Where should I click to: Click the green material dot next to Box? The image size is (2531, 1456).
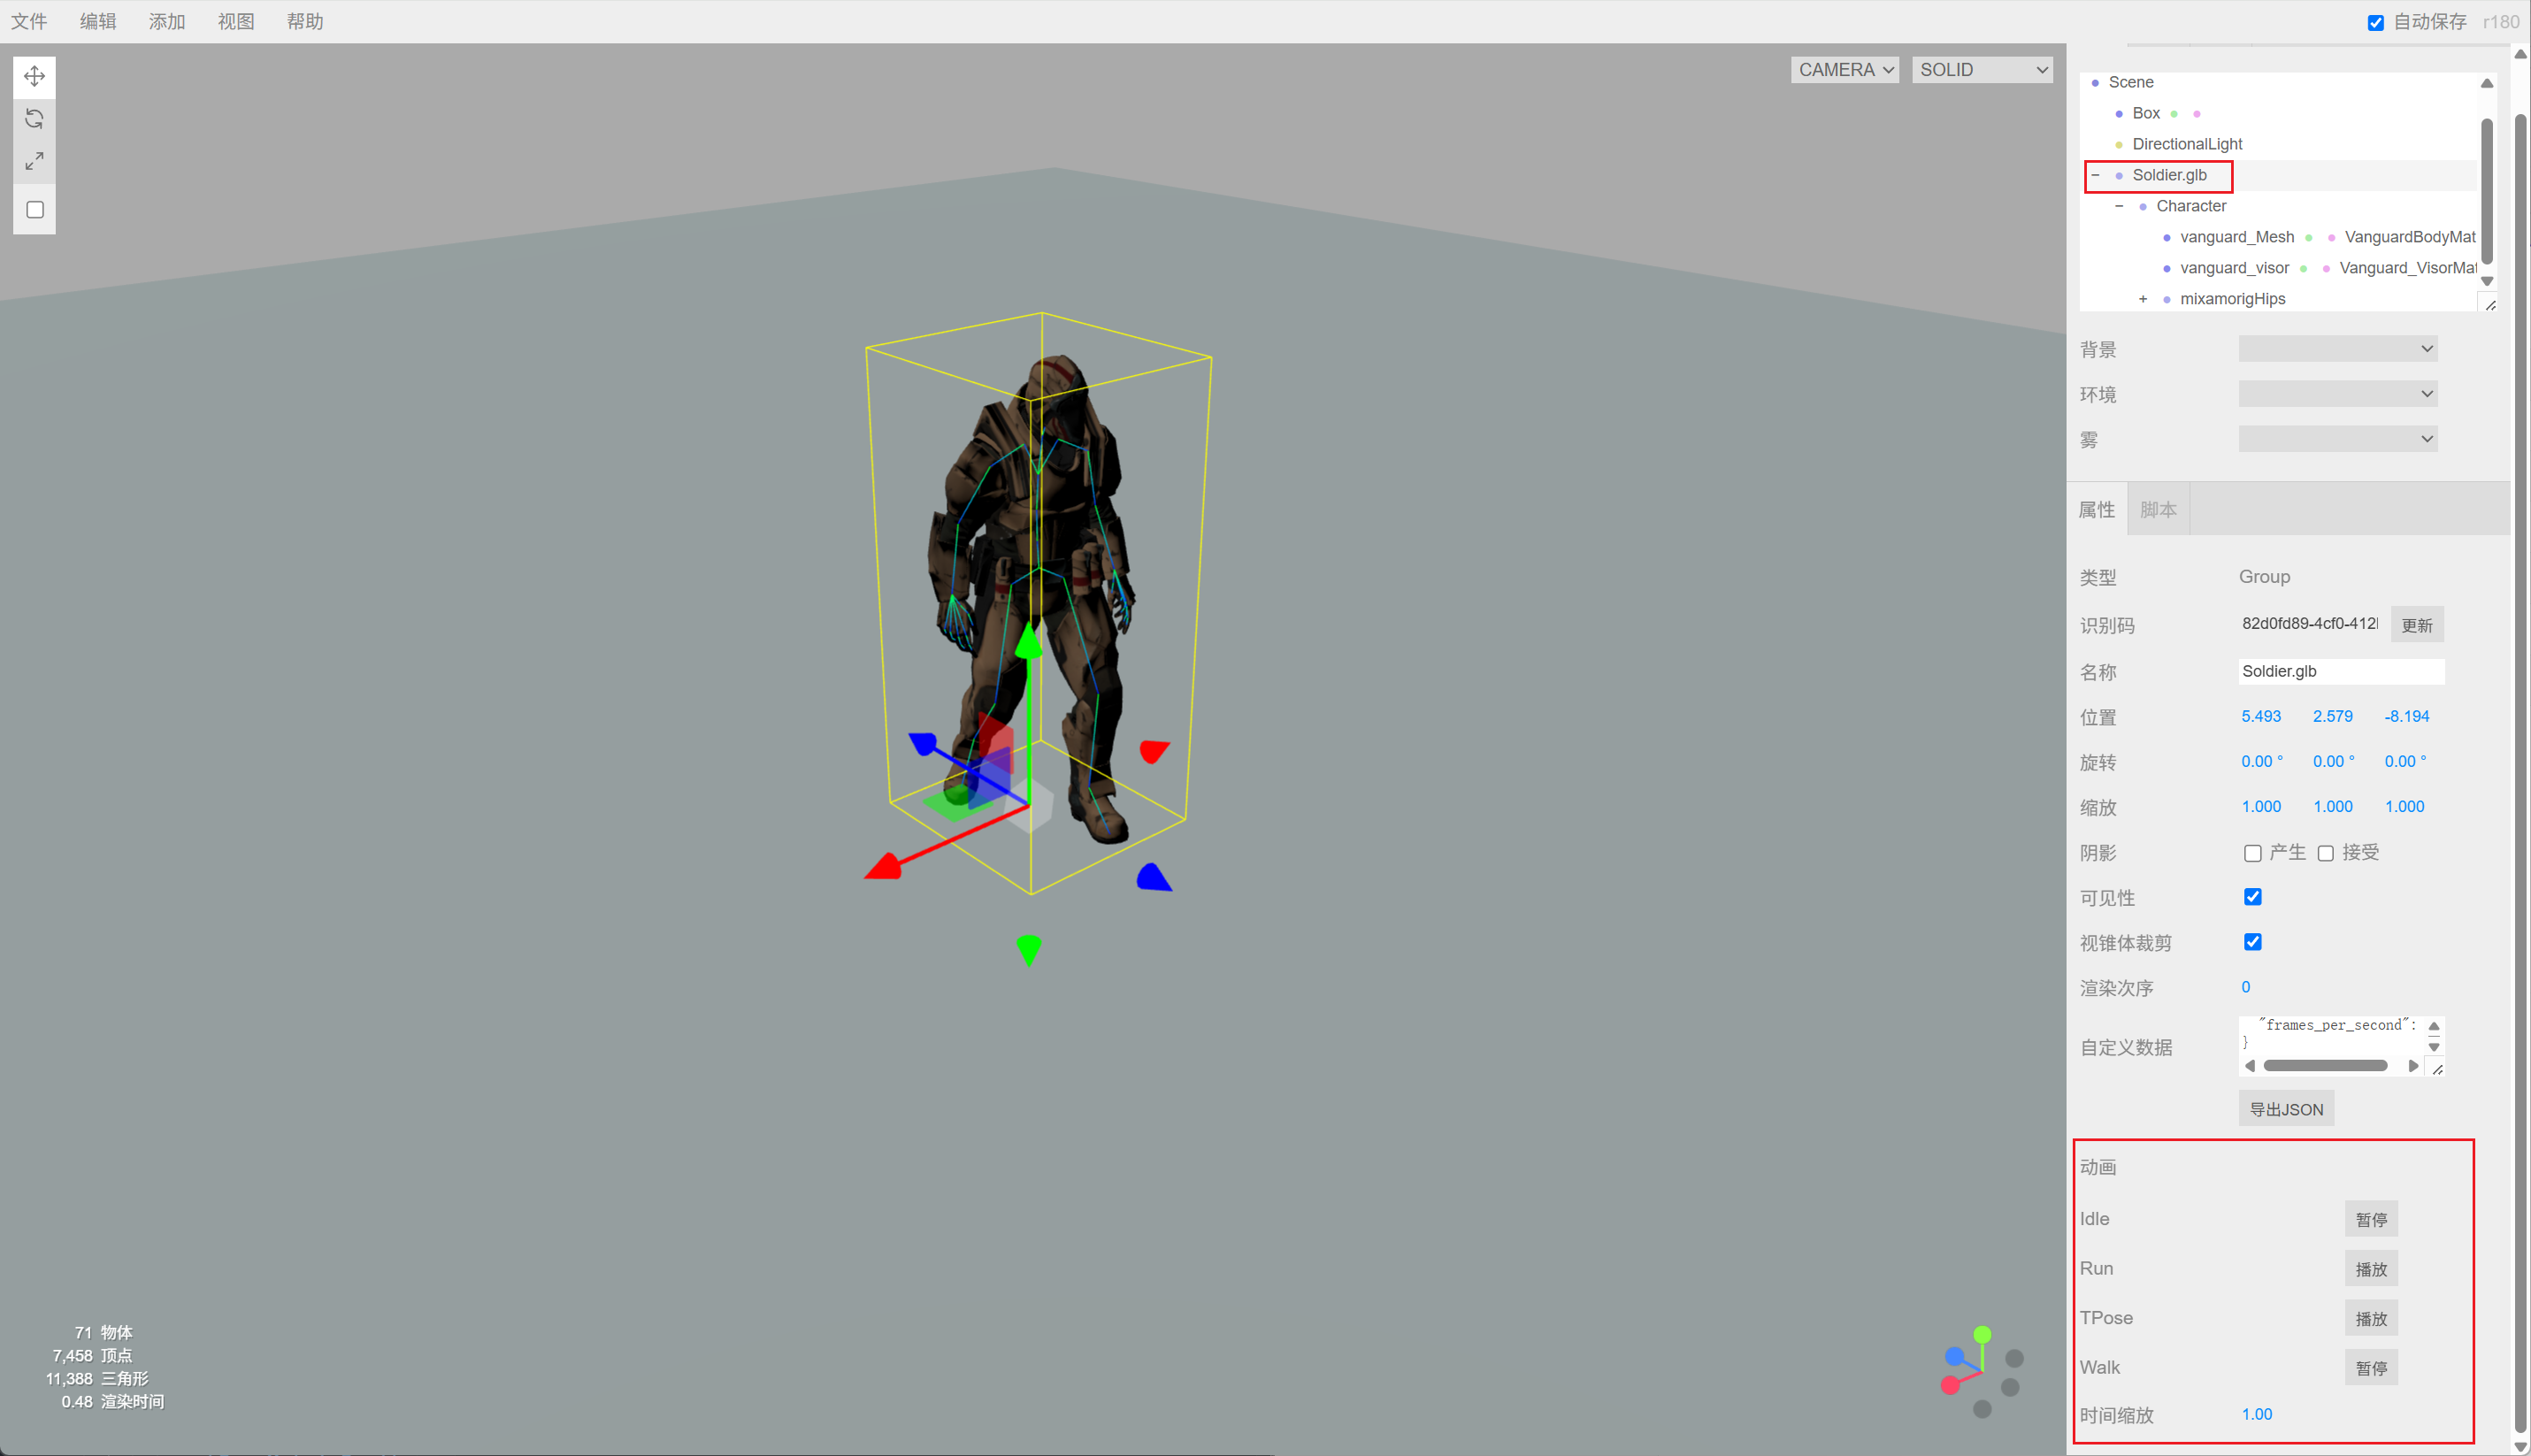(2174, 114)
